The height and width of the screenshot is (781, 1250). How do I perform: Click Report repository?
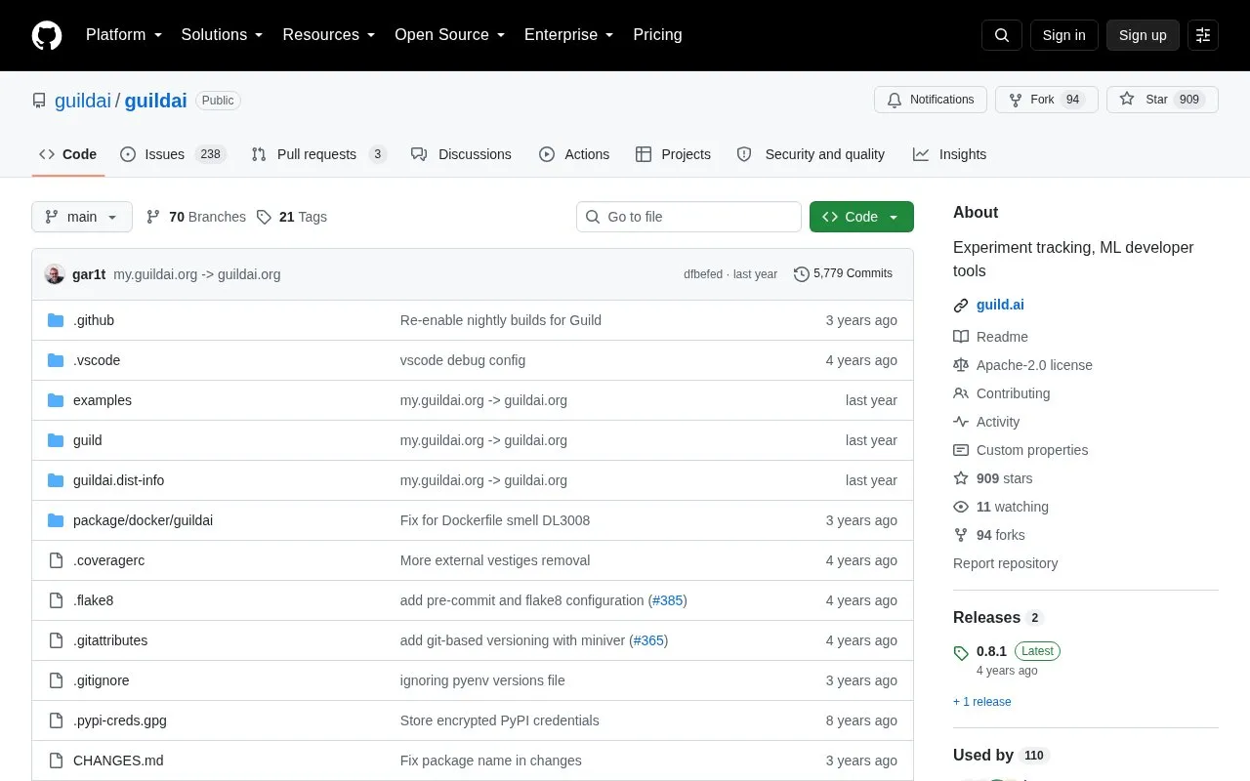1005,563
